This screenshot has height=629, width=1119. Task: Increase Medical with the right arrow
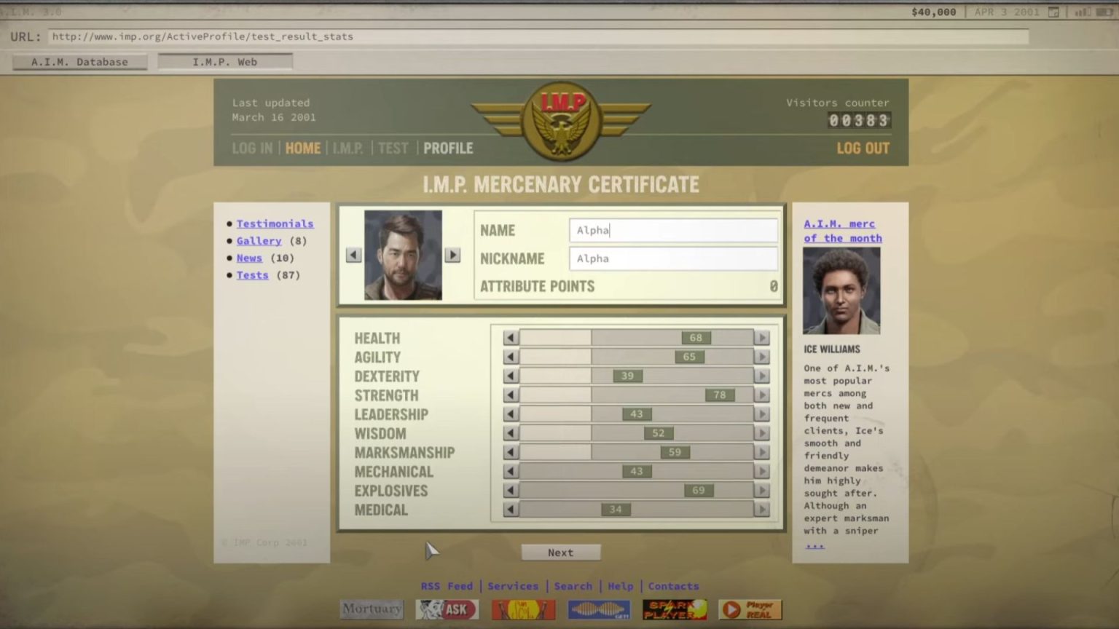coord(762,510)
